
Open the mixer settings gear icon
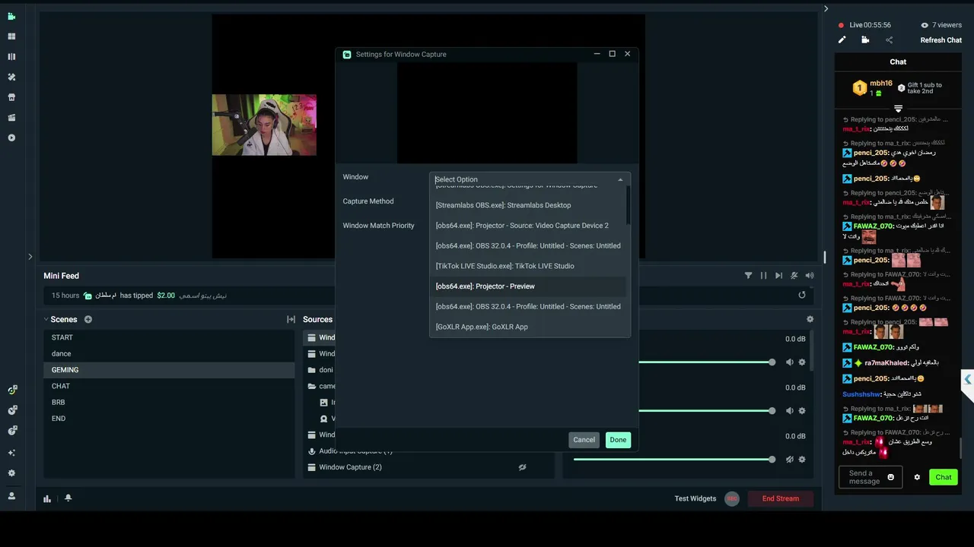810,319
